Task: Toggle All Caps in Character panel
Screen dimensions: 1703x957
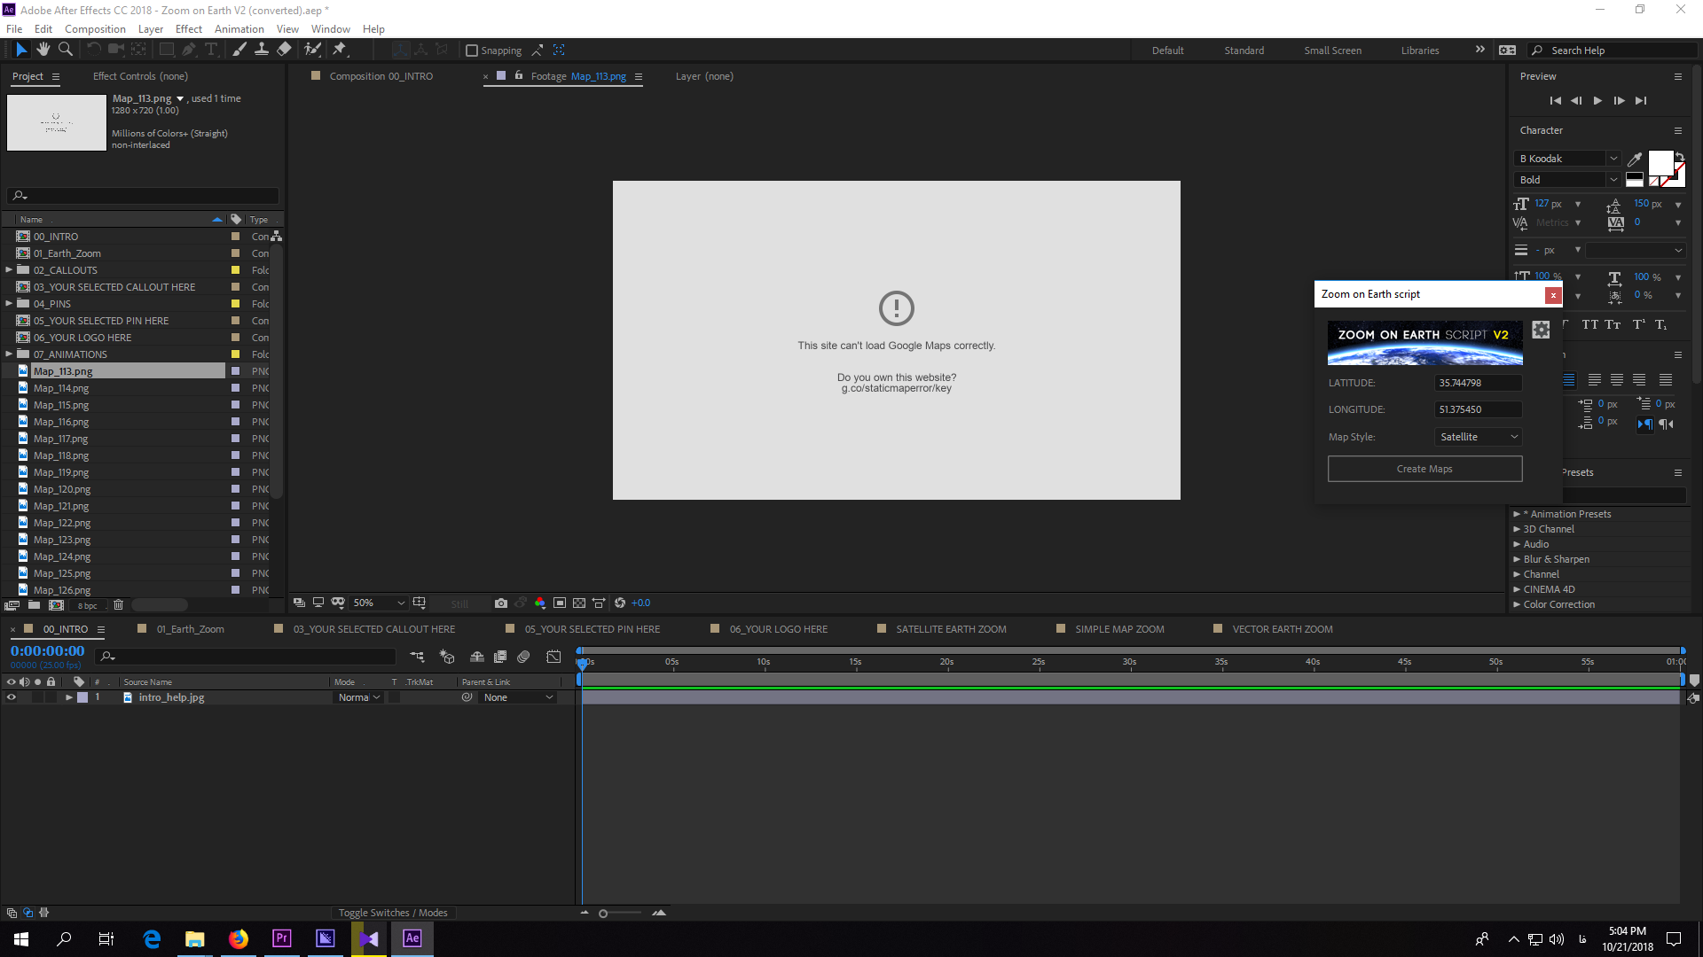Action: coord(1589,324)
